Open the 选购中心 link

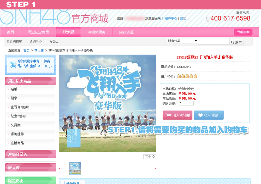coord(35,41)
